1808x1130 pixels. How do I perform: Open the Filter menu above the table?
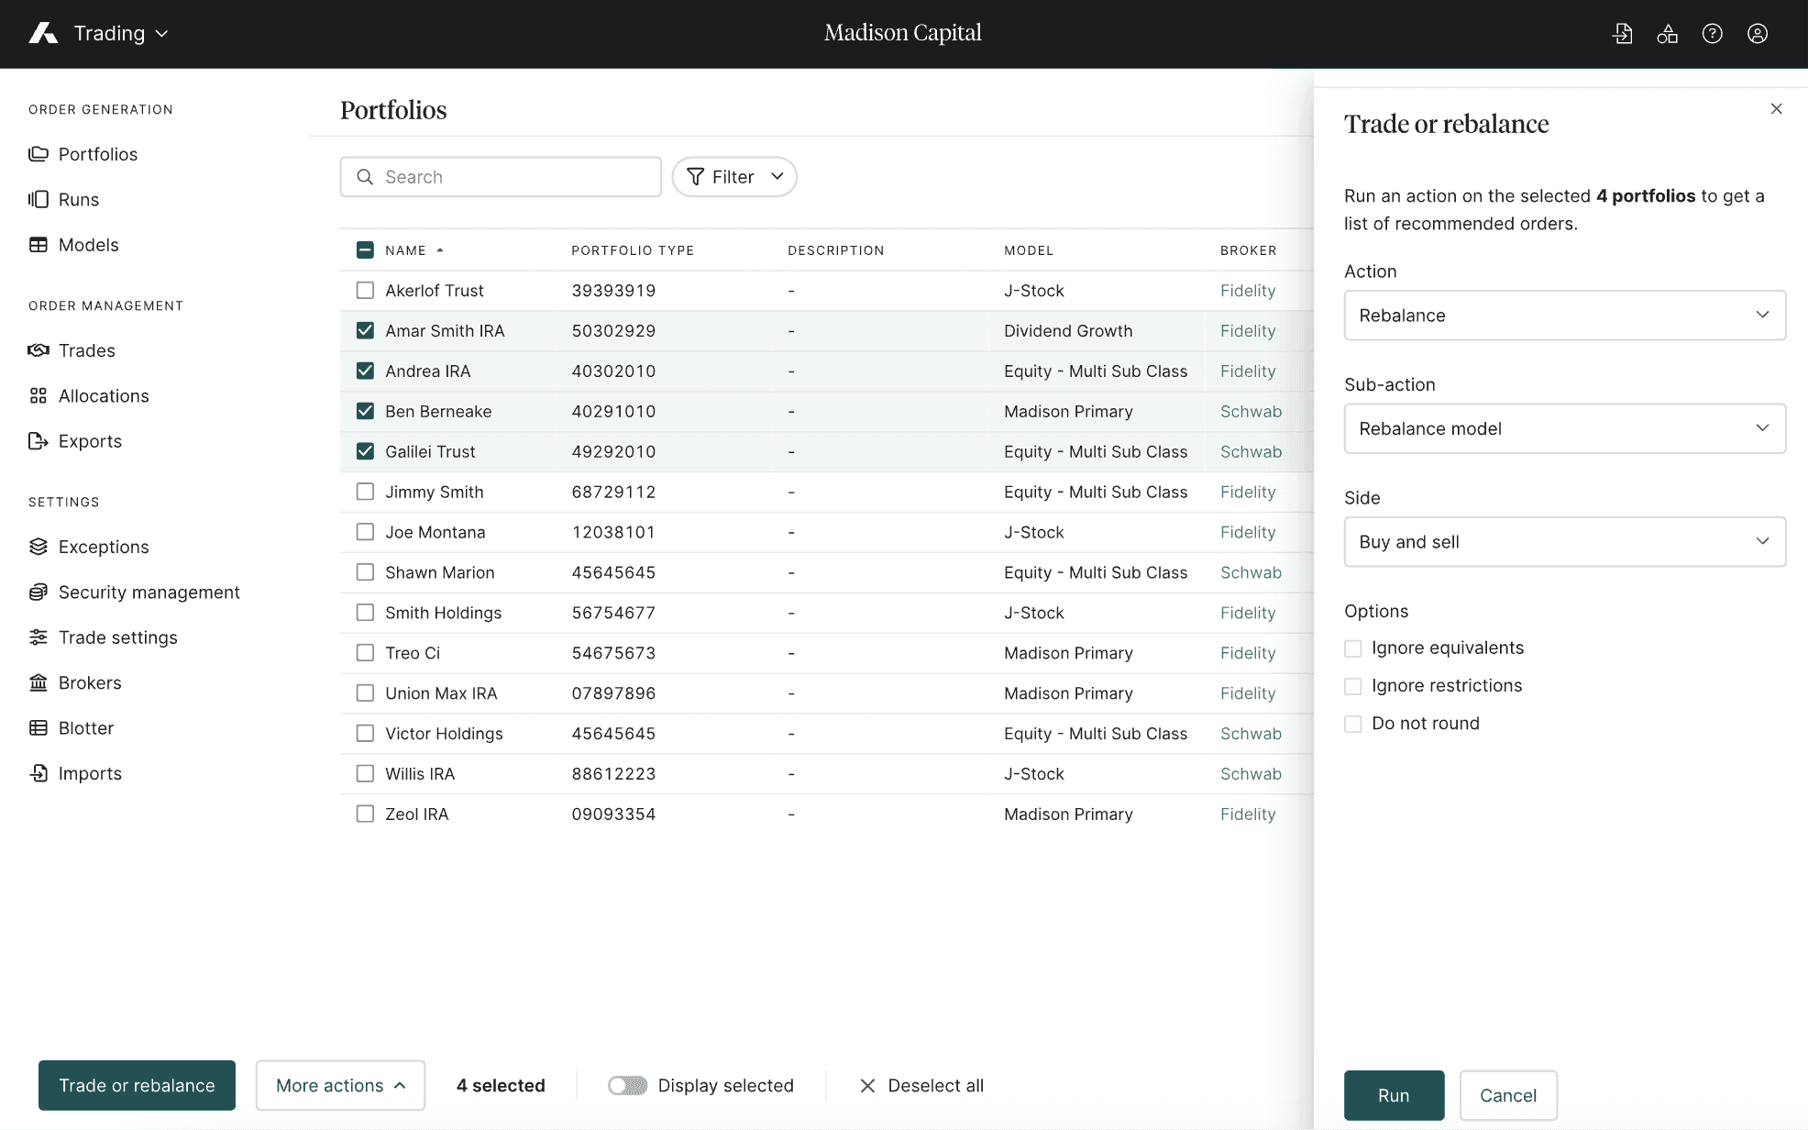point(733,176)
